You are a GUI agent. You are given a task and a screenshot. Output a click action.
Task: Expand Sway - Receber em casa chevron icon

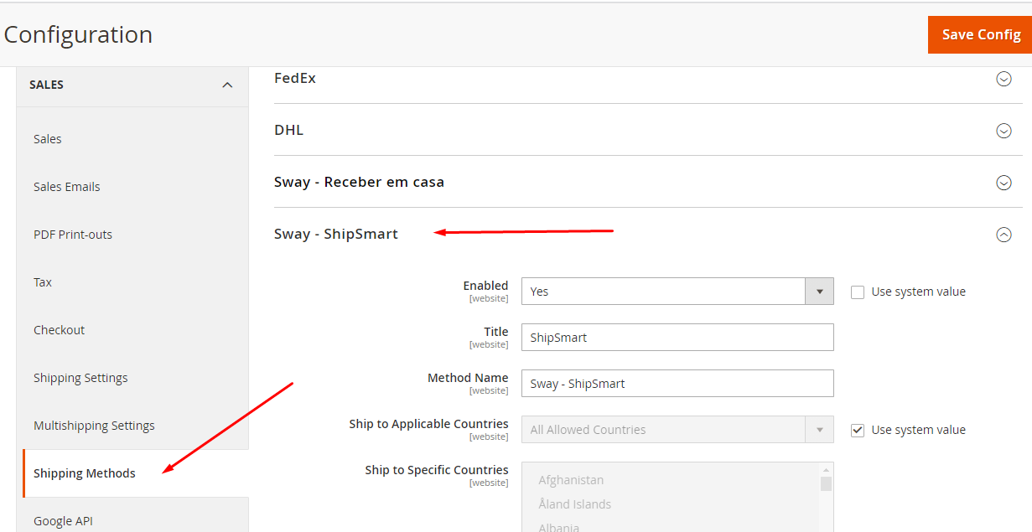(1003, 183)
